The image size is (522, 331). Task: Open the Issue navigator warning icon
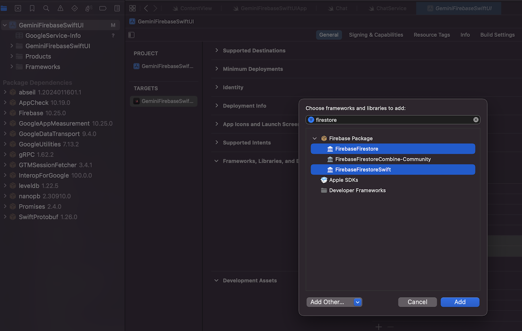60,8
